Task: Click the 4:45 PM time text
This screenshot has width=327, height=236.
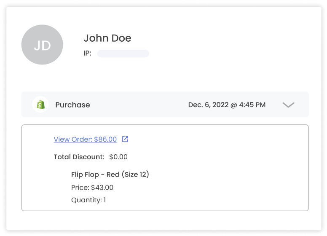Action: [252, 105]
